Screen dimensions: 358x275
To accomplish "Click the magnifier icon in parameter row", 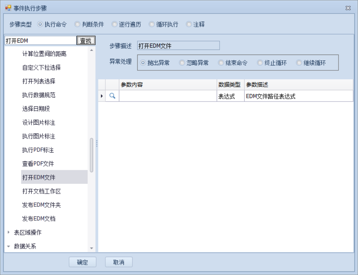I will (113, 96).
